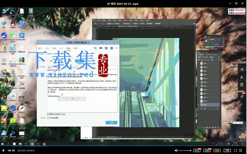
Task: Open the Photoshop desktop shortcut
Action: (x=13, y=12)
